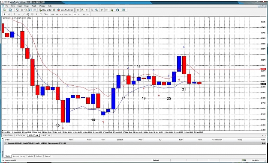Click the Expert Advisors button
The height and width of the screenshot is (163, 268).
click(66, 10)
